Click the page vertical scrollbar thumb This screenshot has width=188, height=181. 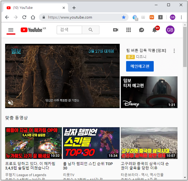coord(185,47)
